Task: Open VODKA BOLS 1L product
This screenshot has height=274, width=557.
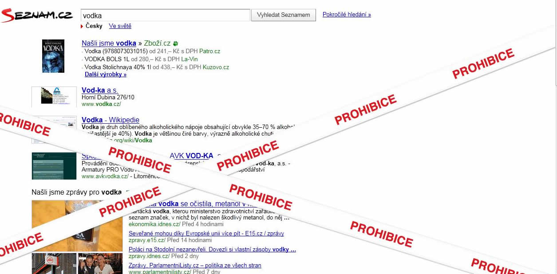Action: (x=107, y=59)
